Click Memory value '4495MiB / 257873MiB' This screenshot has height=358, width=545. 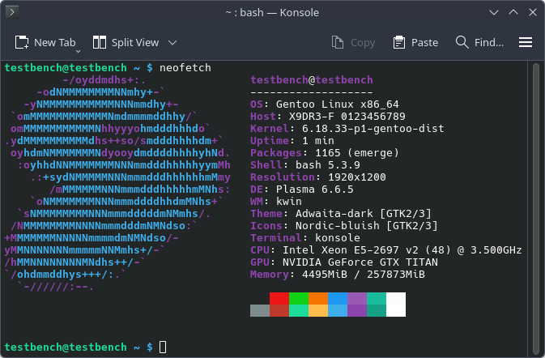click(364, 275)
